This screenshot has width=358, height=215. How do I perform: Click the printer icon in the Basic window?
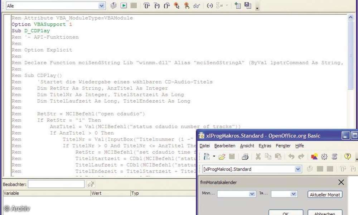[245, 157]
